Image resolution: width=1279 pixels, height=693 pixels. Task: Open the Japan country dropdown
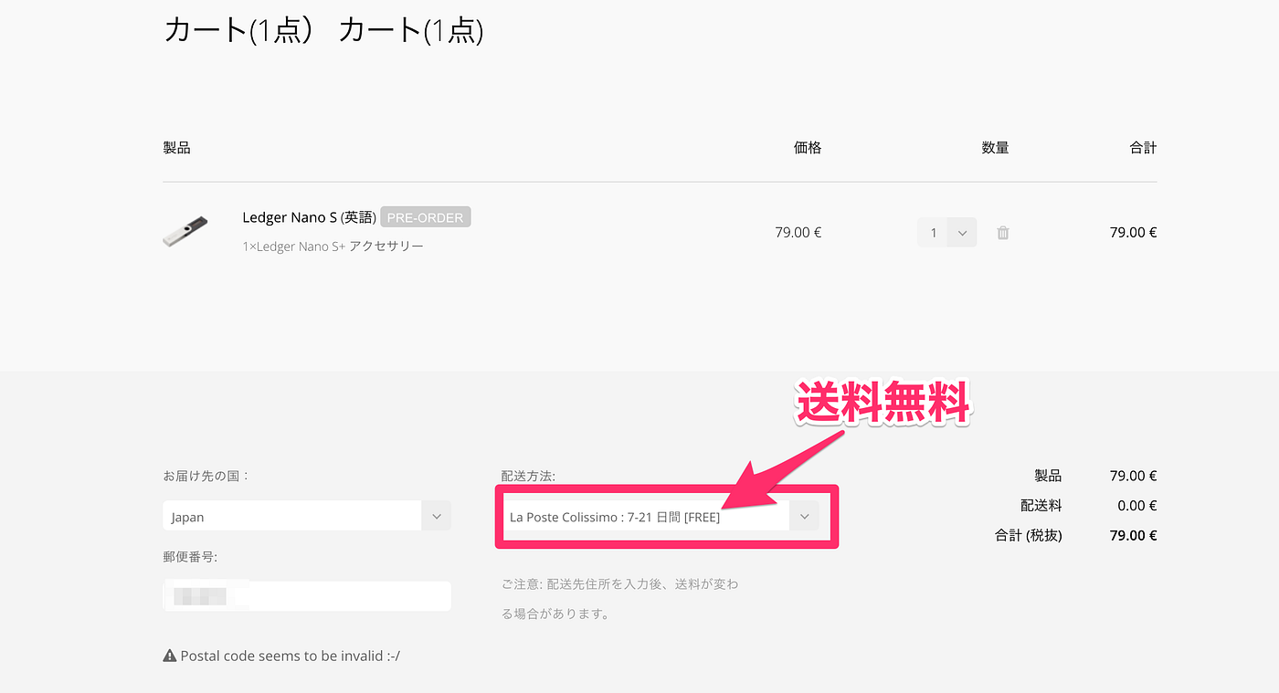tap(307, 516)
